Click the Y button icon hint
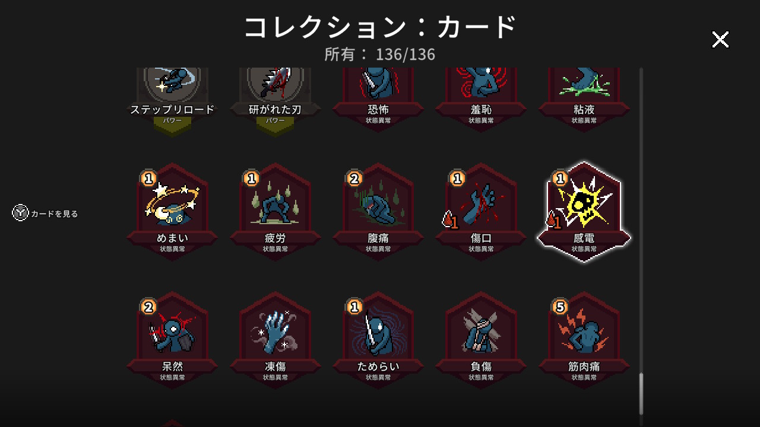 coord(21,213)
